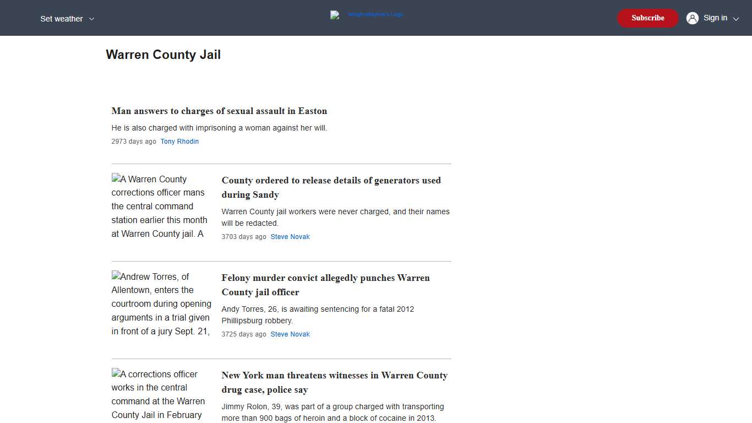
Task: Open the Sign in dropdown arrow
Action: point(736,19)
